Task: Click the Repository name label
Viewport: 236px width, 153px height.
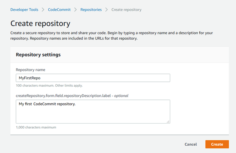Action: pos(30,70)
